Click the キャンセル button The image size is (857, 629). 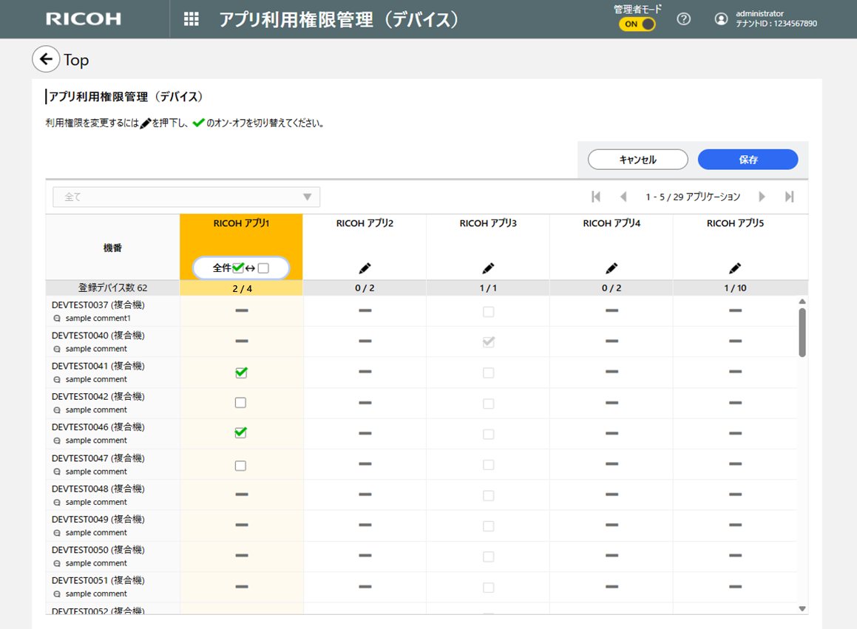[x=638, y=160]
